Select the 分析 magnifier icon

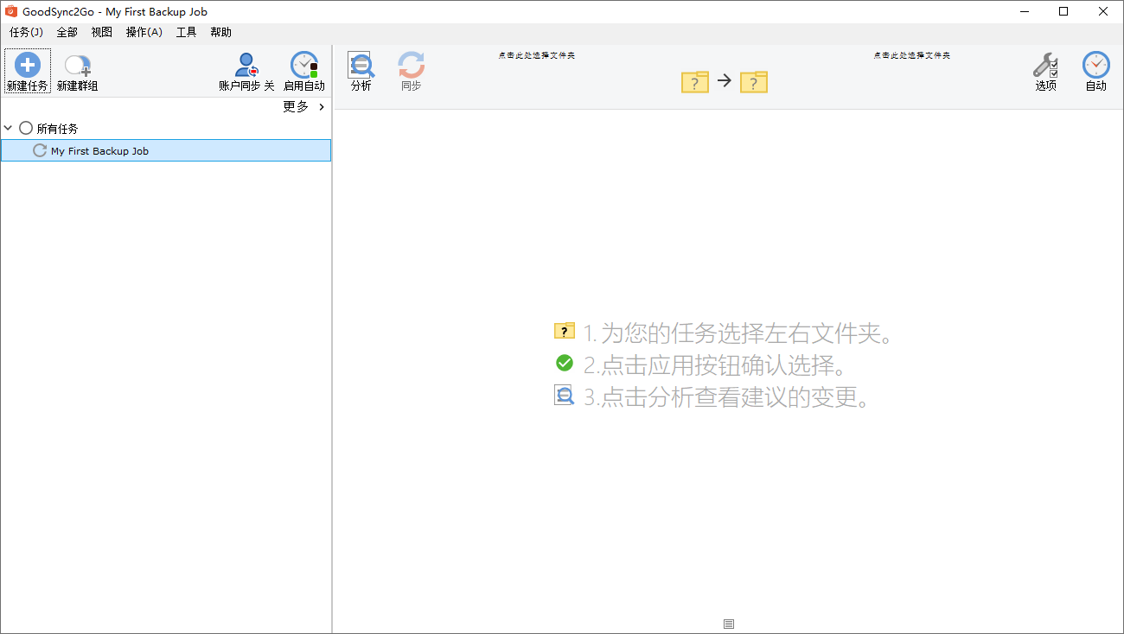(x=361, y=65)
